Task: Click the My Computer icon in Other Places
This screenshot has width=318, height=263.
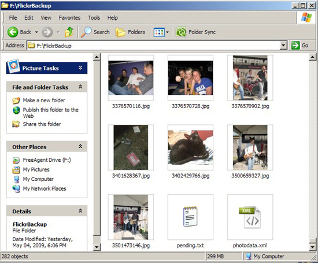Action: tap(16, 179)
